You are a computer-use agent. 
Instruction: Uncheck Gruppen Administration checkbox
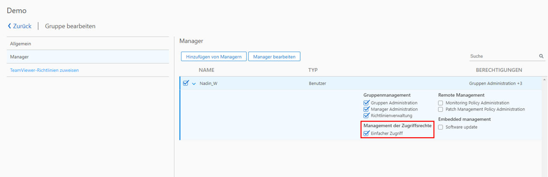(366, 103)
